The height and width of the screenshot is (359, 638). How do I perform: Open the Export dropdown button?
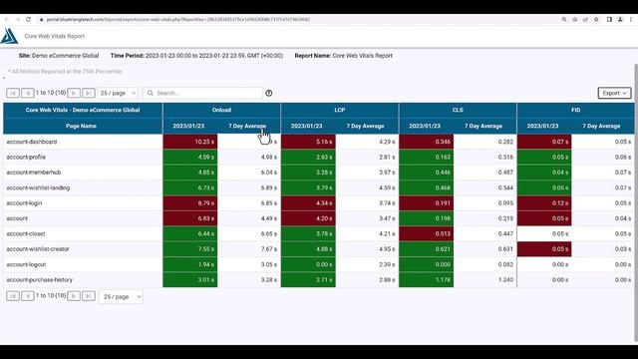pyautogui.click(x=614, y=93)
